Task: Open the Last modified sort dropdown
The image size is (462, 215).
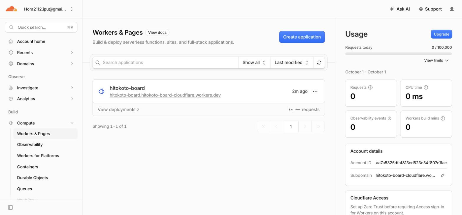Action: click(x=292, y=63)
